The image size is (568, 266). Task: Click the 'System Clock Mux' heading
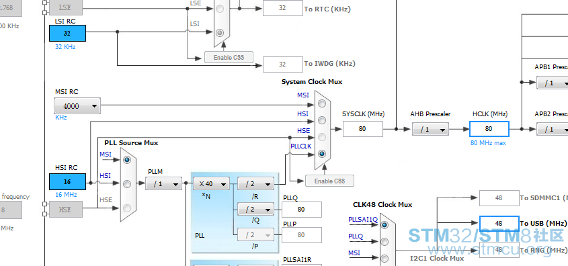(312, 82)
